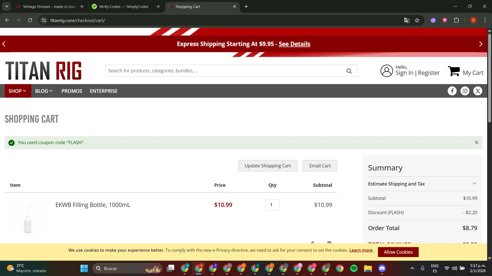Viewport: 492px width, 276px height.
Task: Open Windows Start menu
Action: (x=84, y=268)
